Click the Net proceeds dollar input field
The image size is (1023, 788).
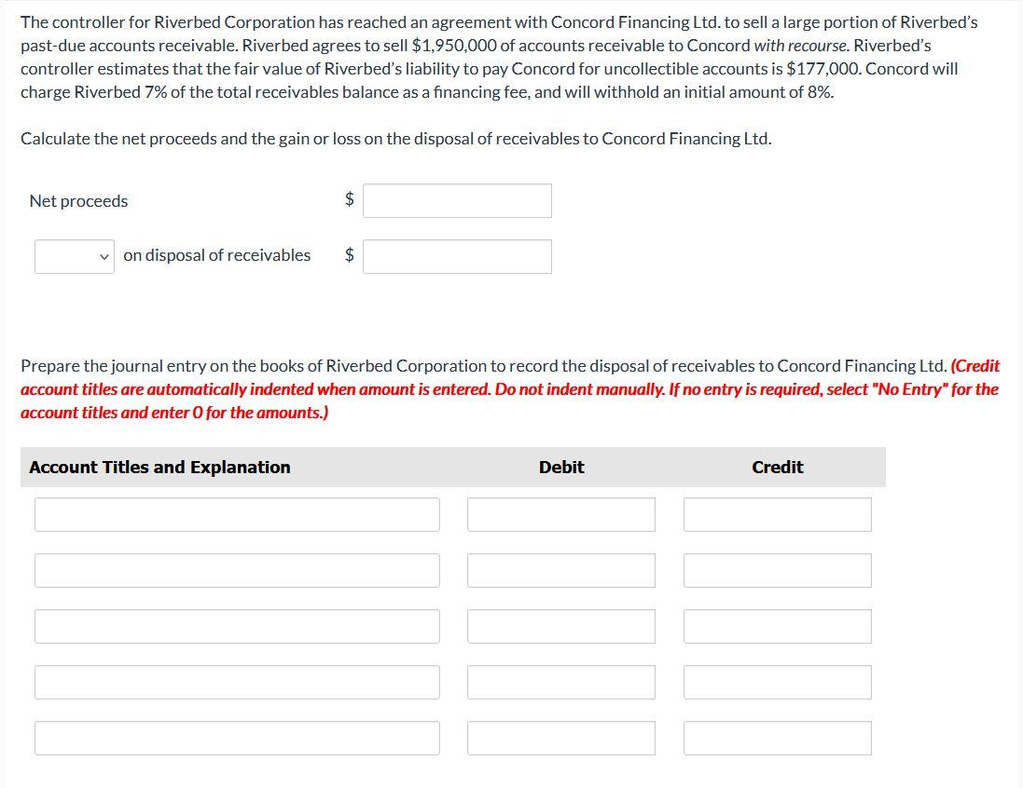(457, 199)
